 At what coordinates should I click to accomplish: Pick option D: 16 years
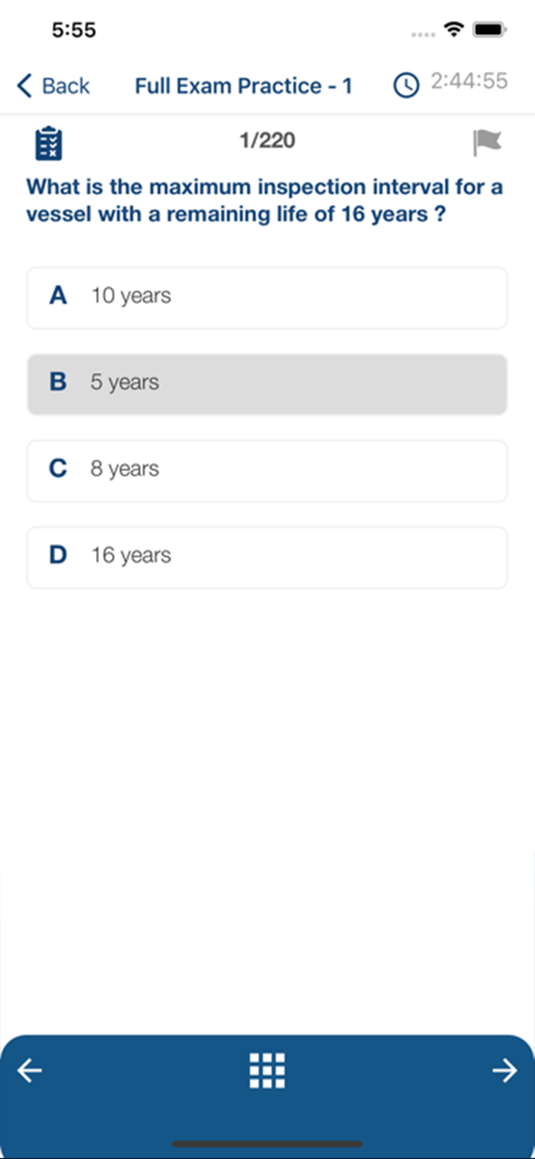coord(267,558)
